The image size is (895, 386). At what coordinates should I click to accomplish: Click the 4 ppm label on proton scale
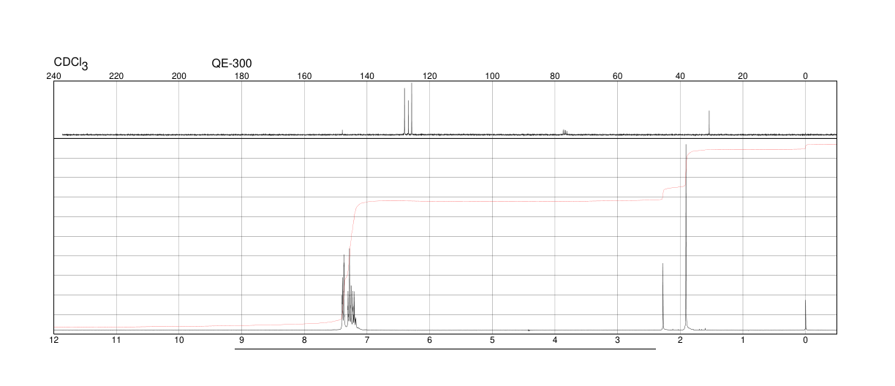coord(555,340)
